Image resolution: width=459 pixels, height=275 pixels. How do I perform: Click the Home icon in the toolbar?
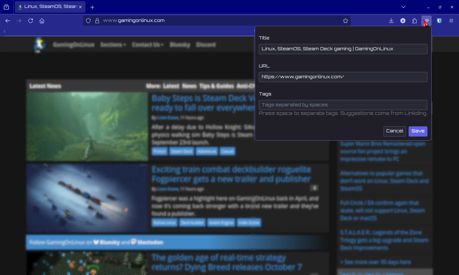click(x=42, y=20)
